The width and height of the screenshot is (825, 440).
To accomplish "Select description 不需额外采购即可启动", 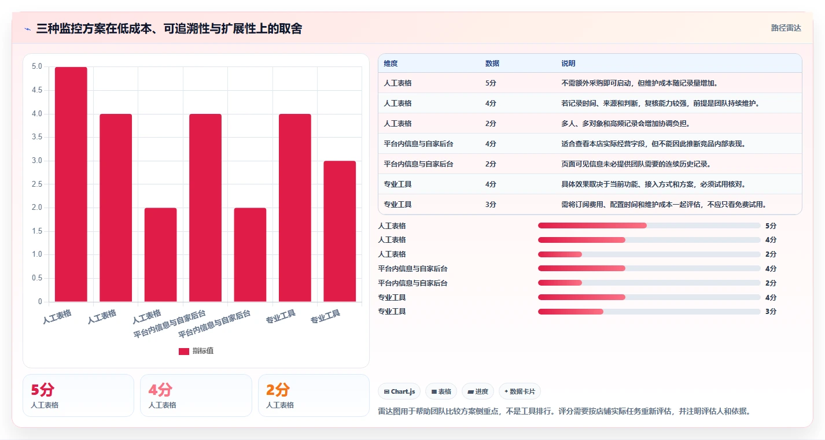I will [639, 83].
